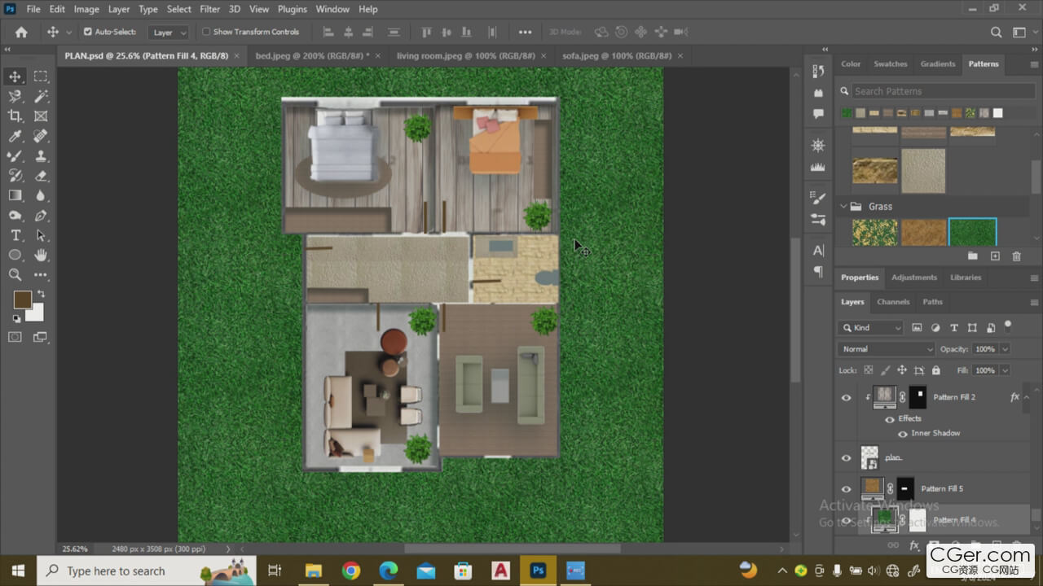
Task: Hide the Pattern Fill 2 layer
Action: click(846, 398)
